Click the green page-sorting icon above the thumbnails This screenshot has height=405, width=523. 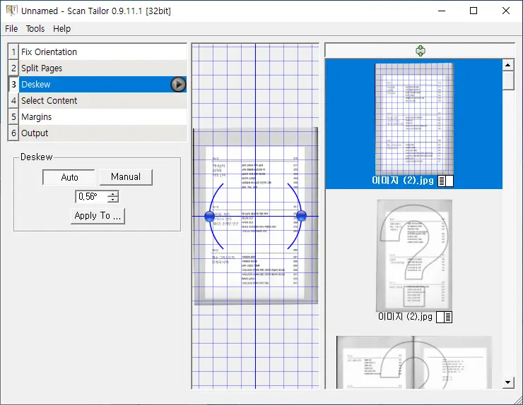point(421,51)
